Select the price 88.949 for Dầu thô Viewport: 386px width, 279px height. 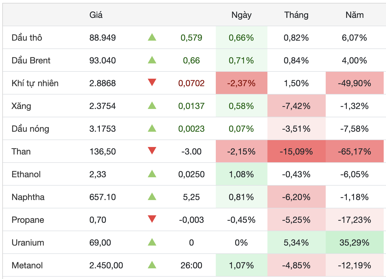pyautogui.click(x=102, y=37)
